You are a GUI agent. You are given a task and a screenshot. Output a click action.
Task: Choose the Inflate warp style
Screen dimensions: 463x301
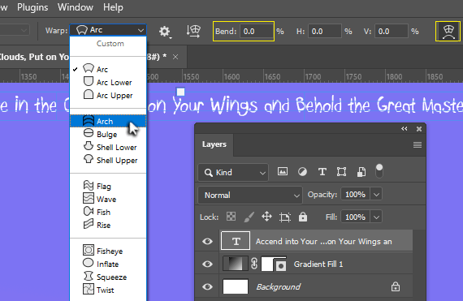coord(108,264)
